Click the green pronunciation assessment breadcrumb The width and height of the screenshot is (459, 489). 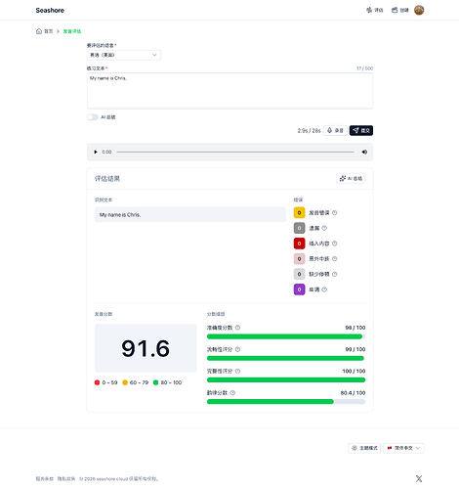[72, 31]
